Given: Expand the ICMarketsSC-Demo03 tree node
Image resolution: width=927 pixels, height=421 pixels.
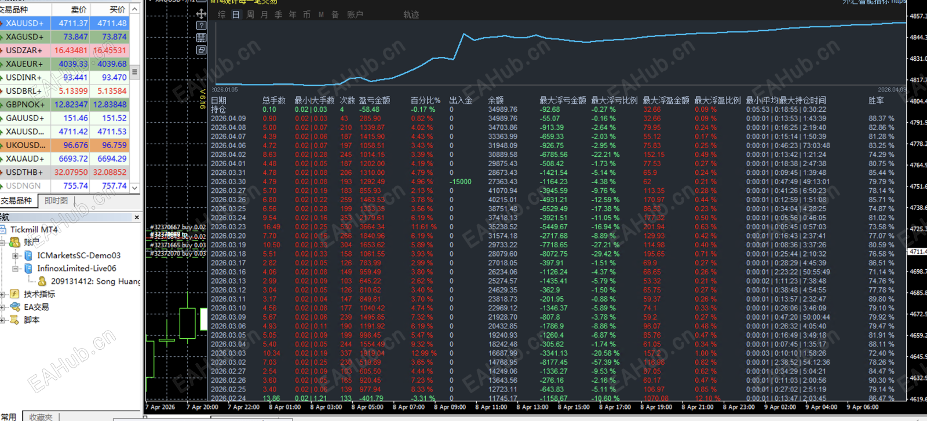Looking at the screenshot, I should (15, 255).
